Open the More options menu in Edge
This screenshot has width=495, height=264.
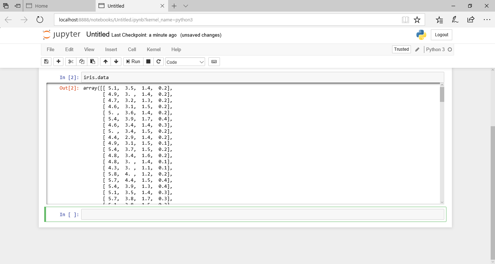(x=487, y=20)
